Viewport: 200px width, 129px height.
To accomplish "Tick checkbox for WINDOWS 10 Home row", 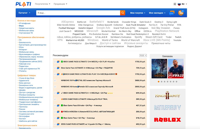I will tap(55, 87).
